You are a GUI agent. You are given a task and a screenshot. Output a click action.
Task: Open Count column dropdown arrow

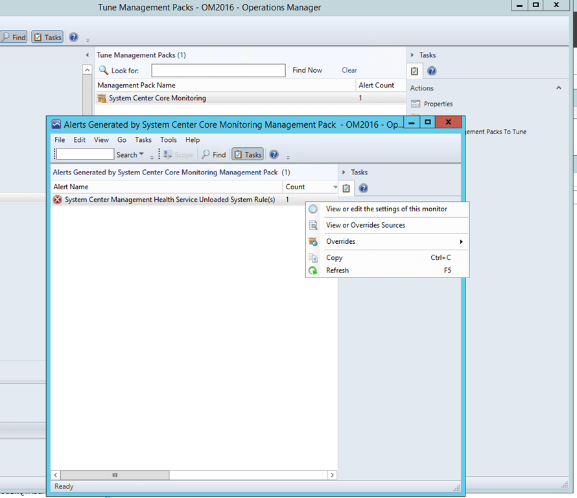tap(335, 187)
